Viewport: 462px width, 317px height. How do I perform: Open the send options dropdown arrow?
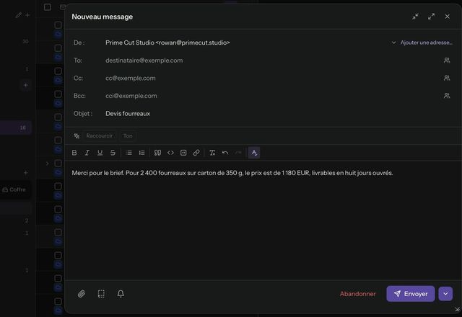[445, 294]
